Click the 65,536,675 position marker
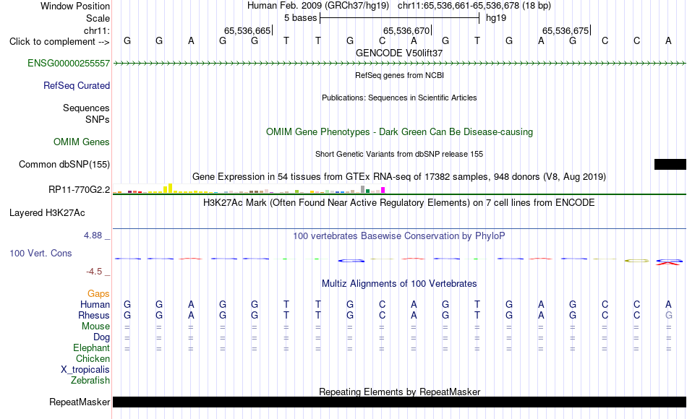Viewport: 687px width, 419px height. (x=566, y=30)
